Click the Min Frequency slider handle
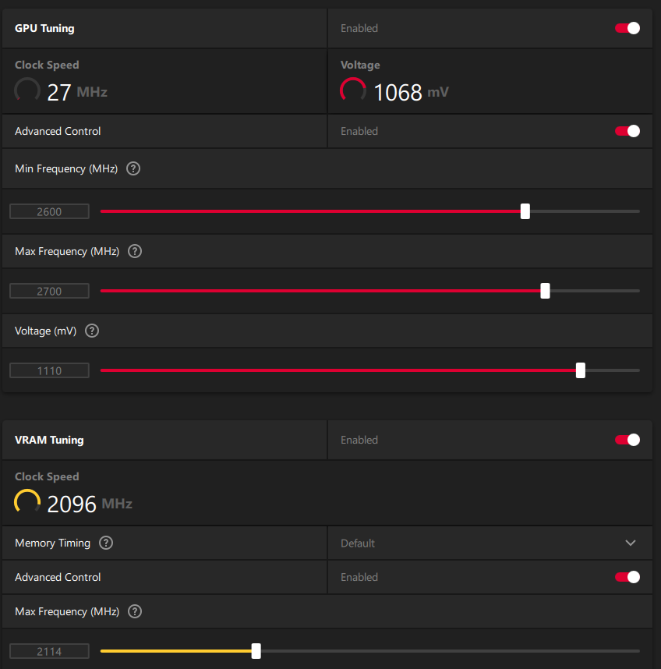The width and height of the screenshot is (661, 669). (x=525, y=211)
